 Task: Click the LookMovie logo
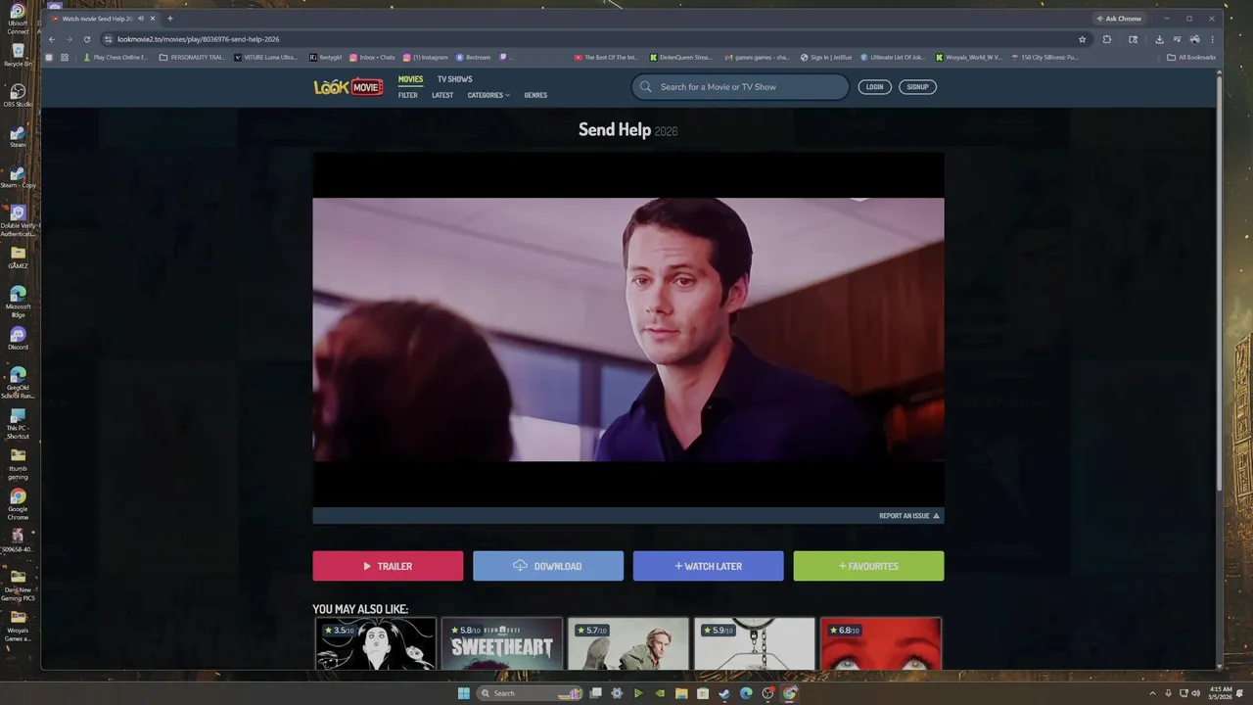(348, 87)
